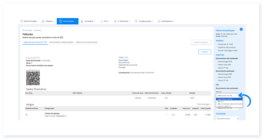Click the Painel Principal clock icon

[x=21, y=21]
